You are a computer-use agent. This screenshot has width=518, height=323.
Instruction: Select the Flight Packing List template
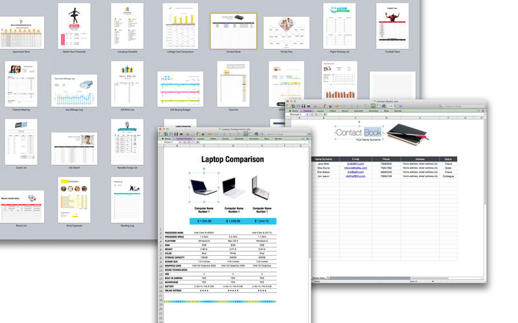coord(339,26)
